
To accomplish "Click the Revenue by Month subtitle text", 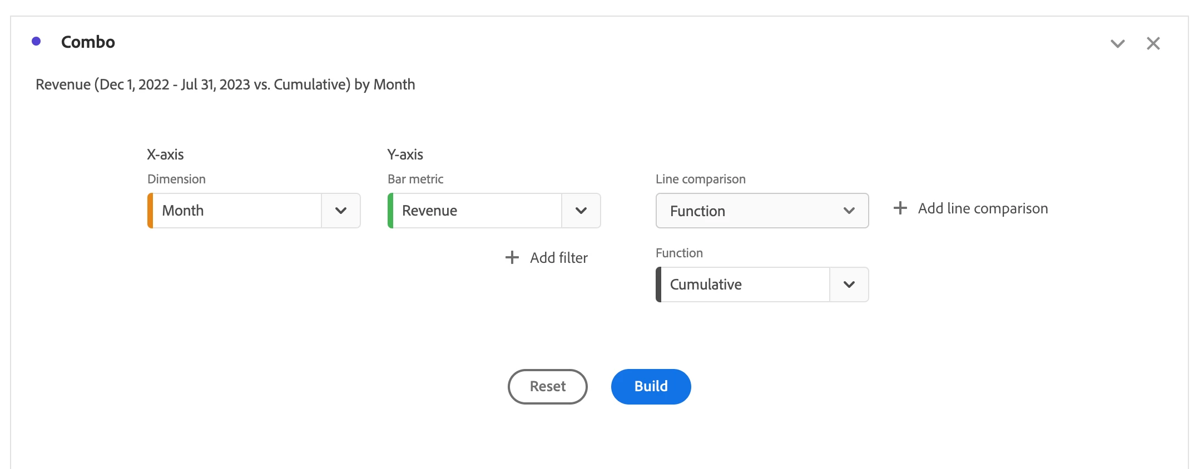I will coord(225,84).
